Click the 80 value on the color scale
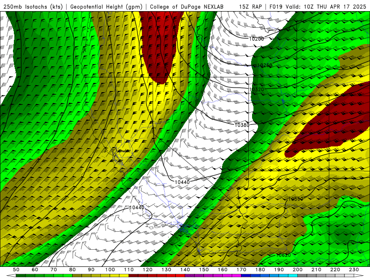 73,270
